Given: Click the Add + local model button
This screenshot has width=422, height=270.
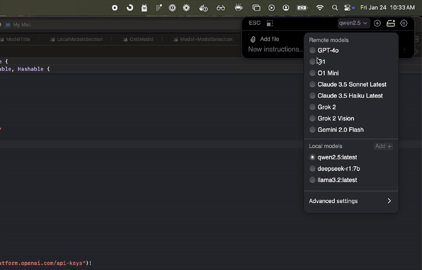Looking at the screenshot, I should pyautogui.click(x=383, y=146).
